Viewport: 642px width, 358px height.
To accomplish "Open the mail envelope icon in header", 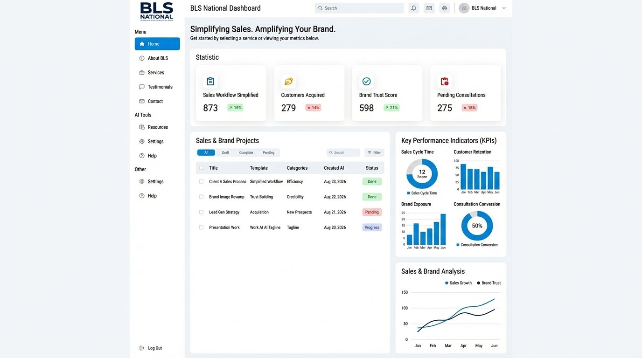I will coord(429,8).
